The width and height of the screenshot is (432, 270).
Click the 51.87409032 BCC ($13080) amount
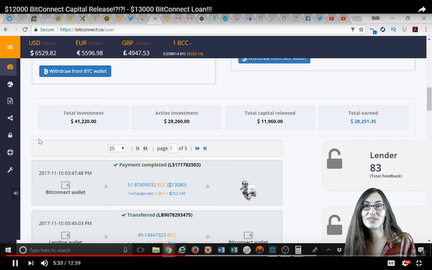[157, 185]
